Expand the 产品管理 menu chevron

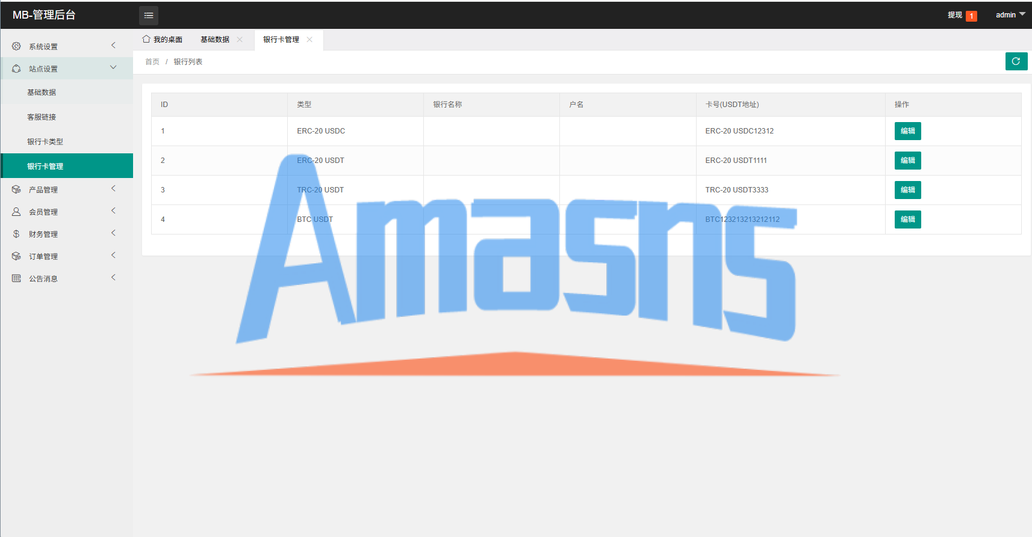pos(113,189)
